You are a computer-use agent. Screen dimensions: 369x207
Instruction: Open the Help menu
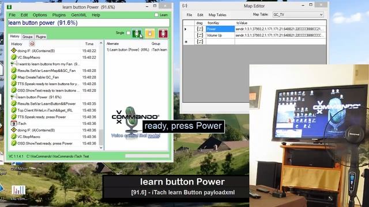point(96,15)
